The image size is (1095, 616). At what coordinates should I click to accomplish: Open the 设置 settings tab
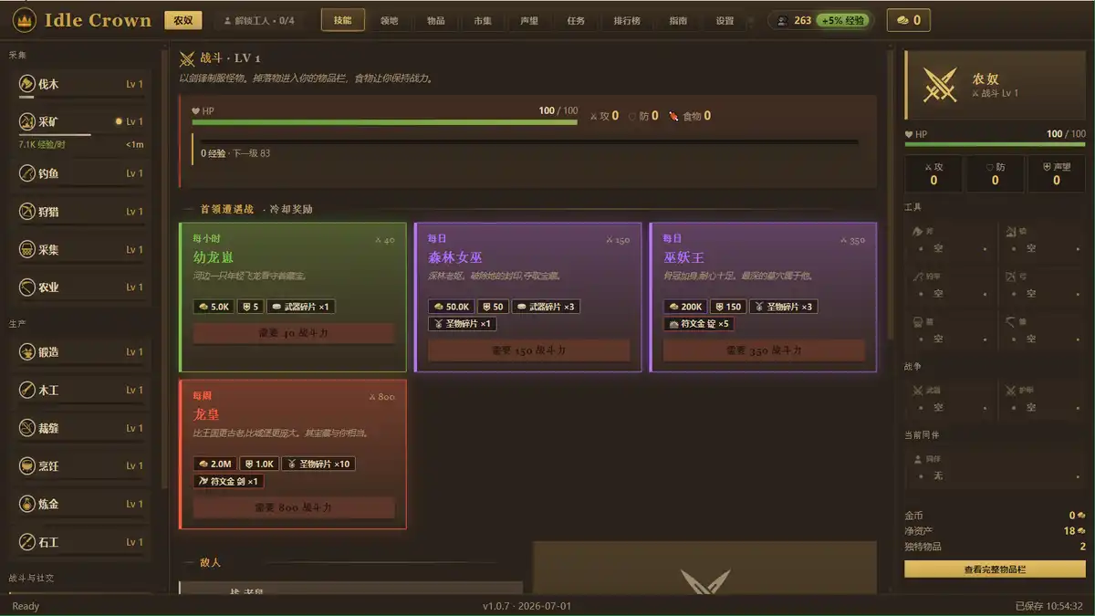[x=725, y=20]
